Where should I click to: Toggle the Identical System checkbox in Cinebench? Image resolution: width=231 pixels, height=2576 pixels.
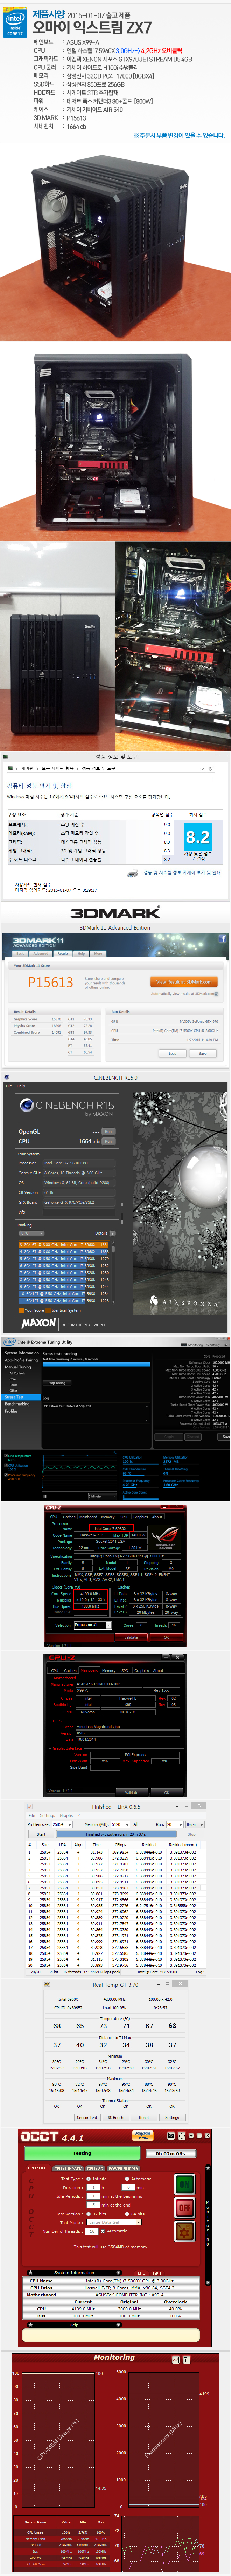pyautogui.click(x=48, y=1311)
